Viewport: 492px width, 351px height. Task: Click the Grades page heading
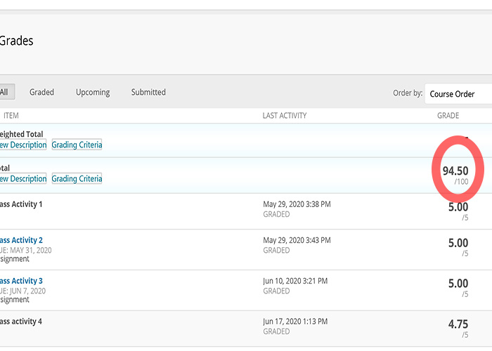click(16, 41)
